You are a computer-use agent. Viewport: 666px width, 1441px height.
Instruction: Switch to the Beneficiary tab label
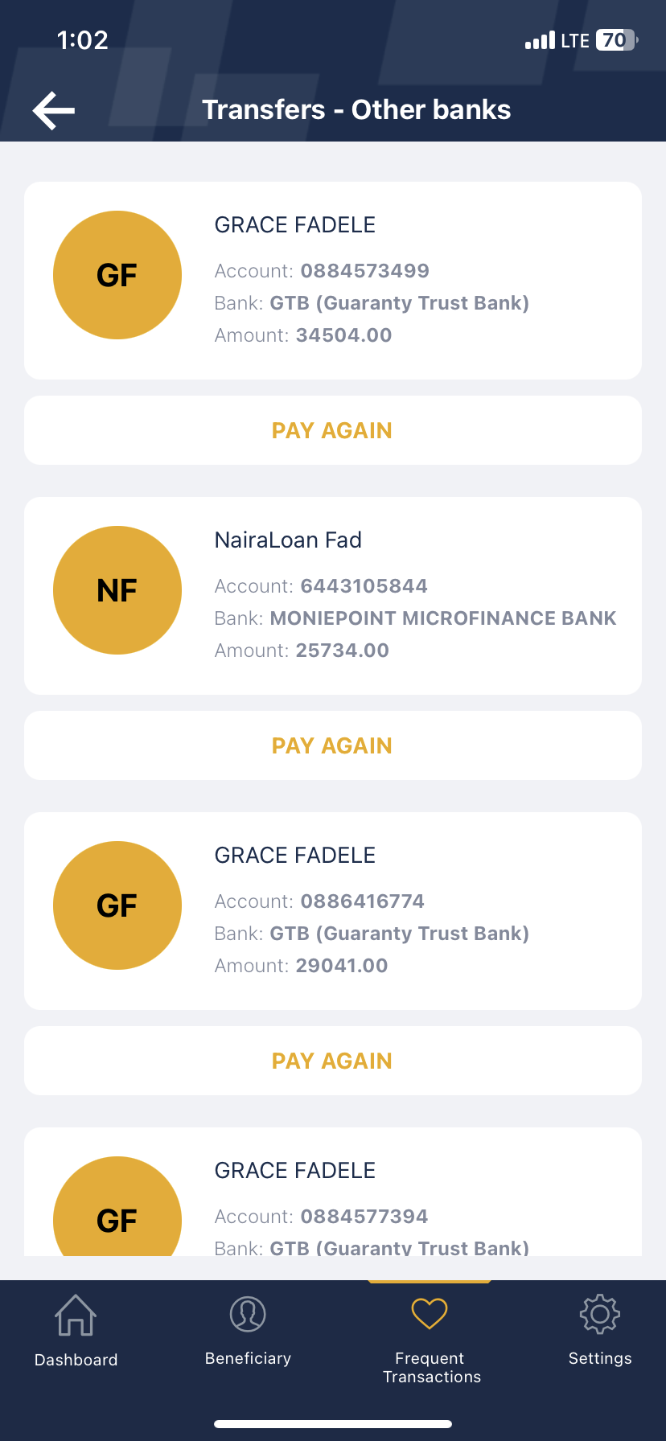[248, 1358]
